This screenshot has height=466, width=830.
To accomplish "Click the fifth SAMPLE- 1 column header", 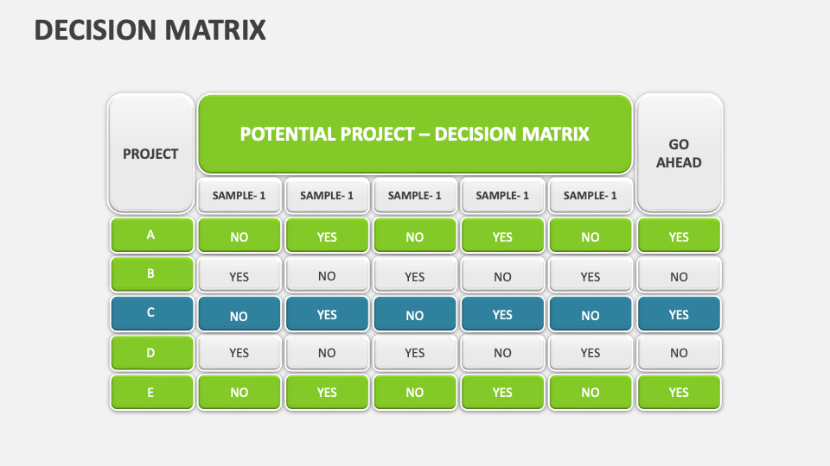I will tap(591, 196).
